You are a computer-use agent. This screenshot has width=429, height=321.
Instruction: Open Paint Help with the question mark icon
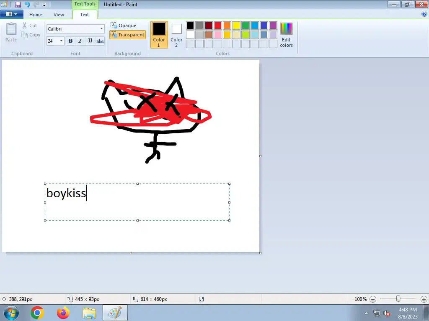[x=424, y=14]
